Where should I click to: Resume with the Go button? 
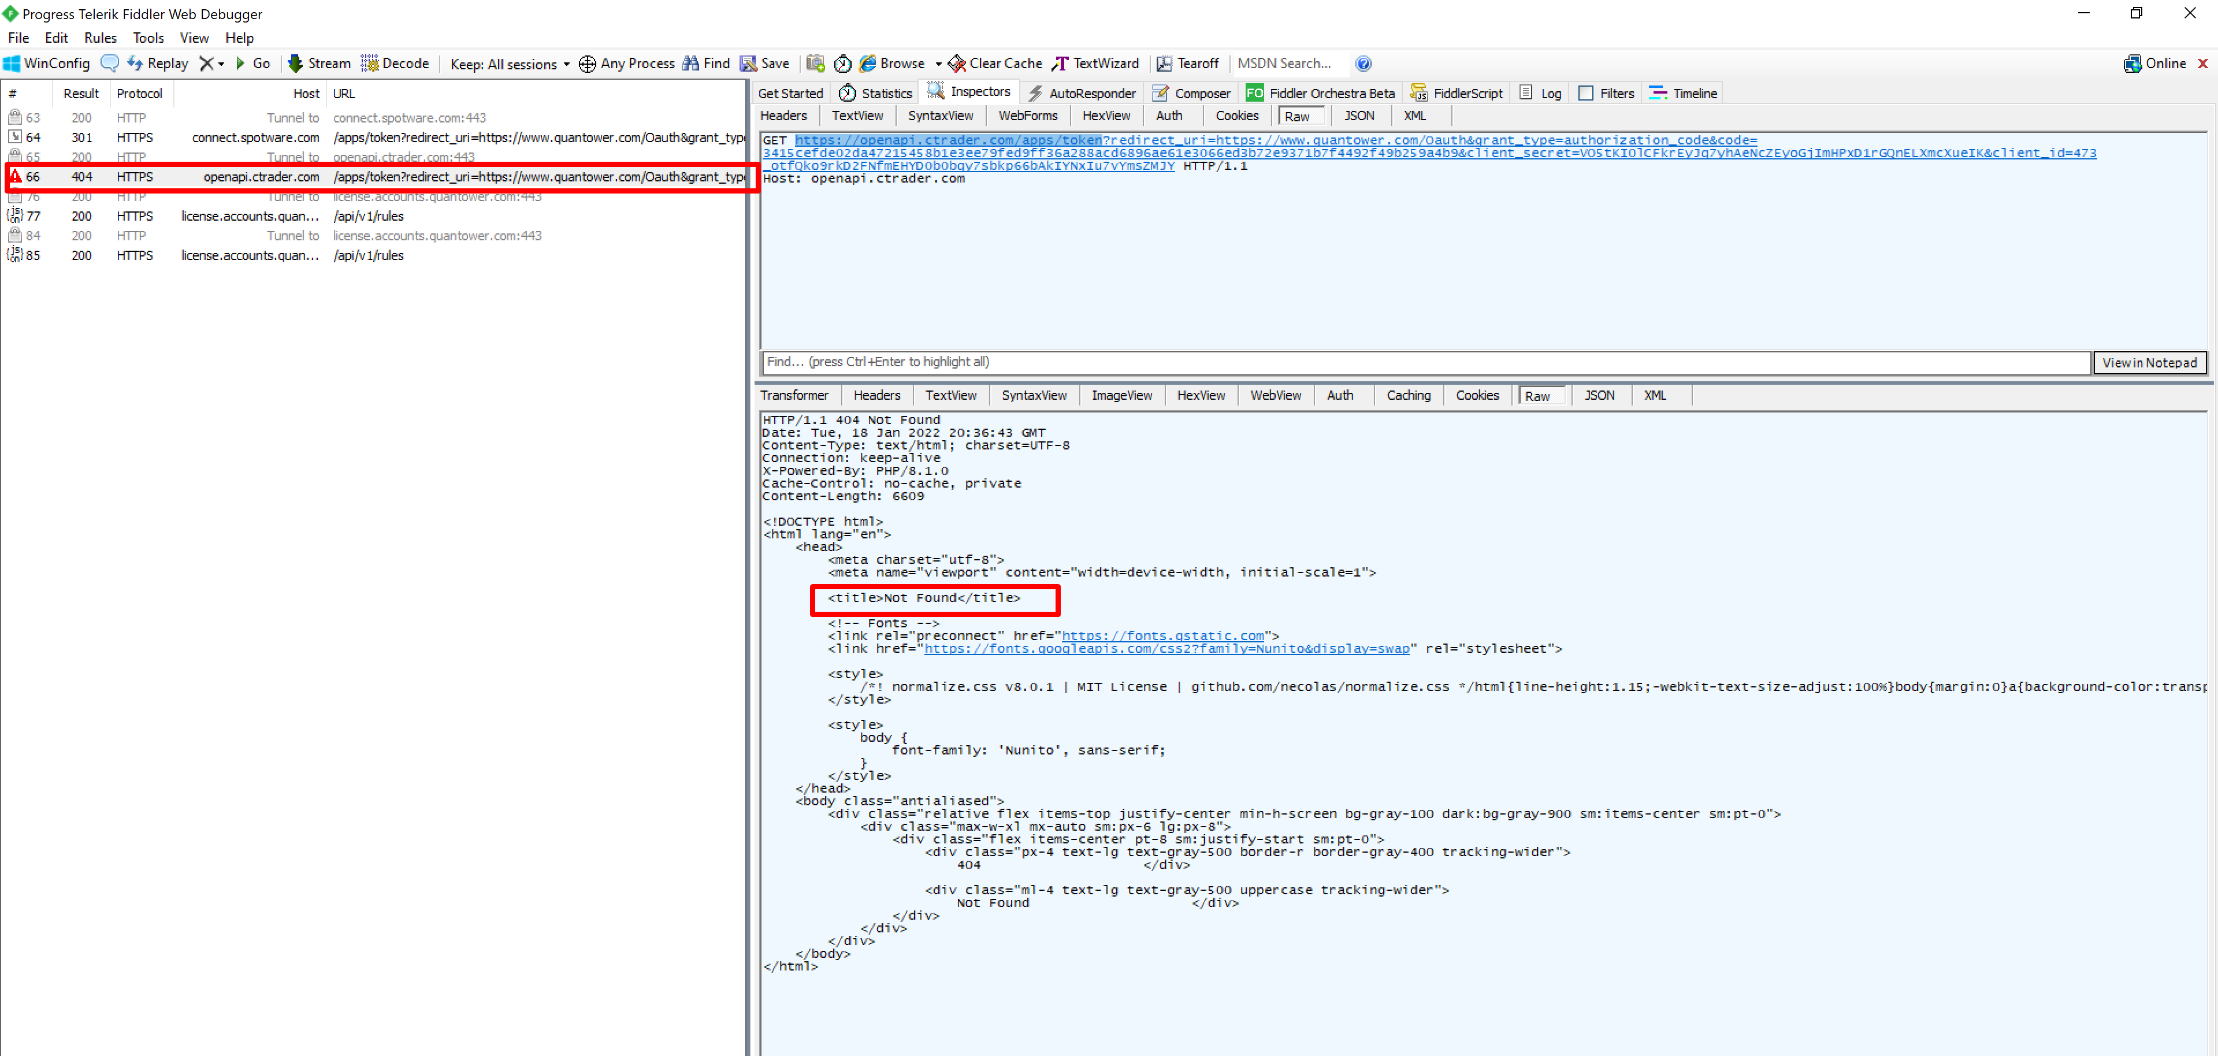click(x=253, y=64)
